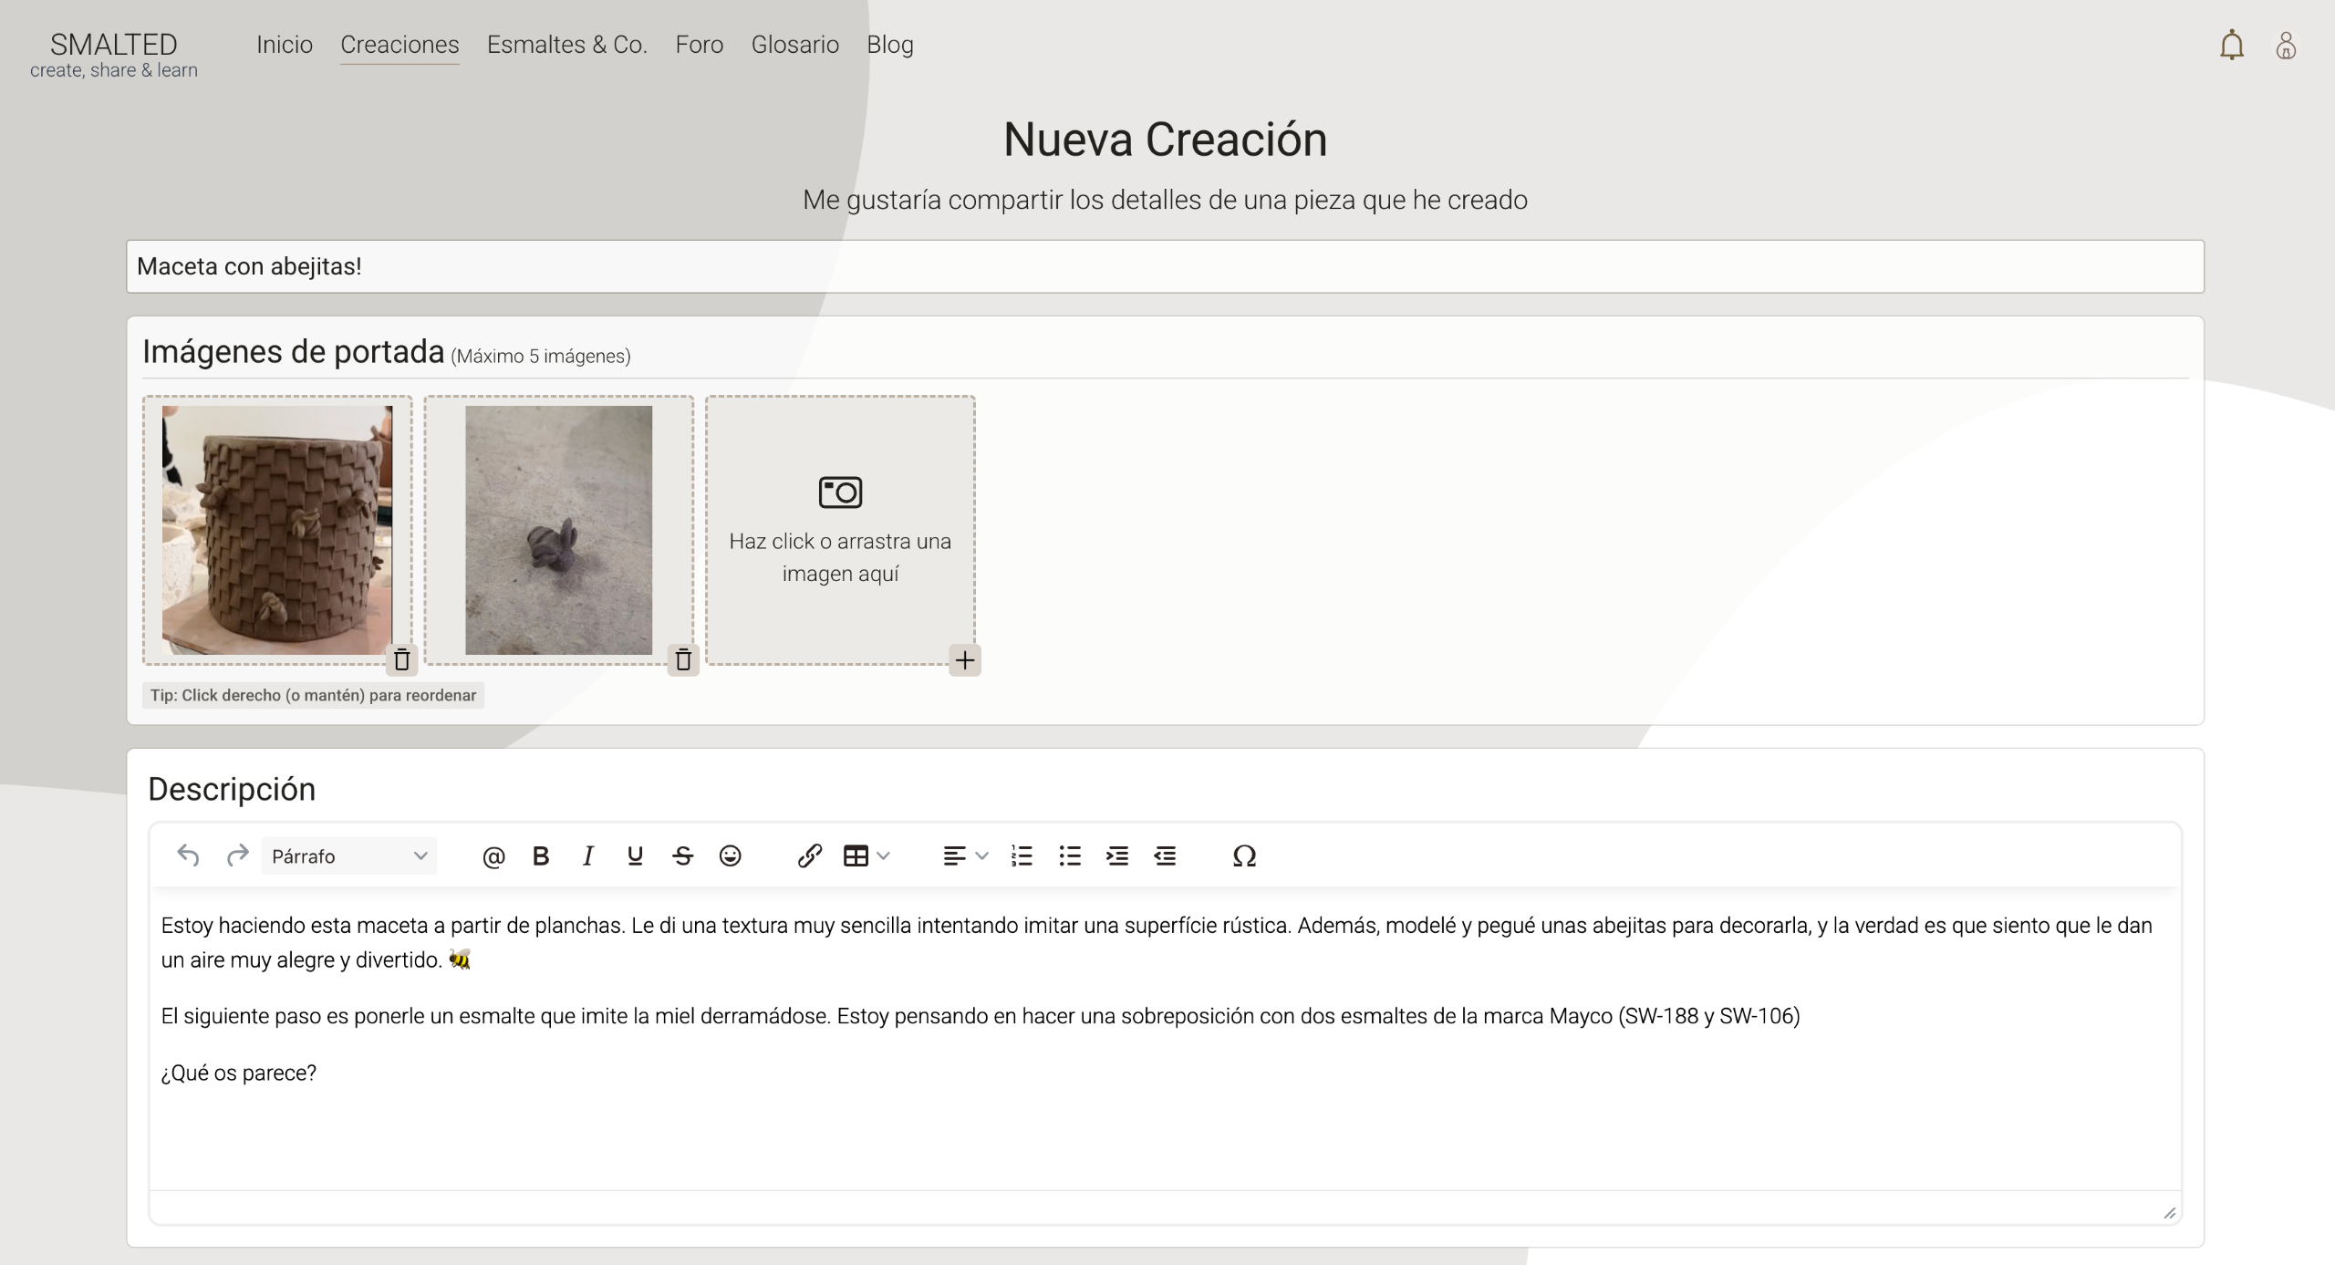Screen dimensions: 2335x1265
Task: Click the notifications bell icon
Action: coord(2231,46)
